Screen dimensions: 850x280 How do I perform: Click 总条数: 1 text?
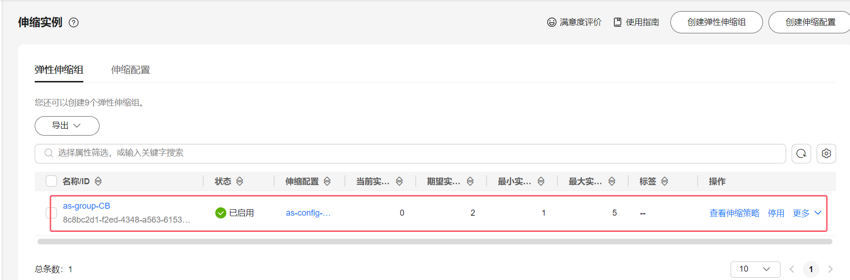click(x=53, y=269)
